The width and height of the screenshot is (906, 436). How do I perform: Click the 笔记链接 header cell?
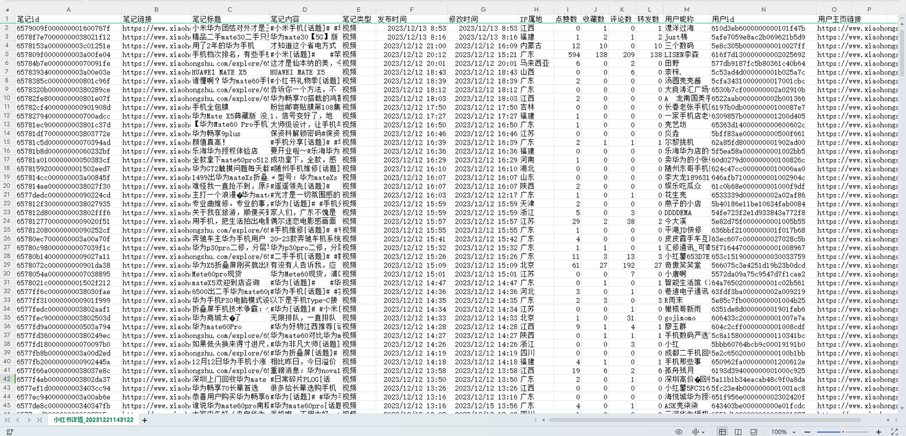[156, 19]
